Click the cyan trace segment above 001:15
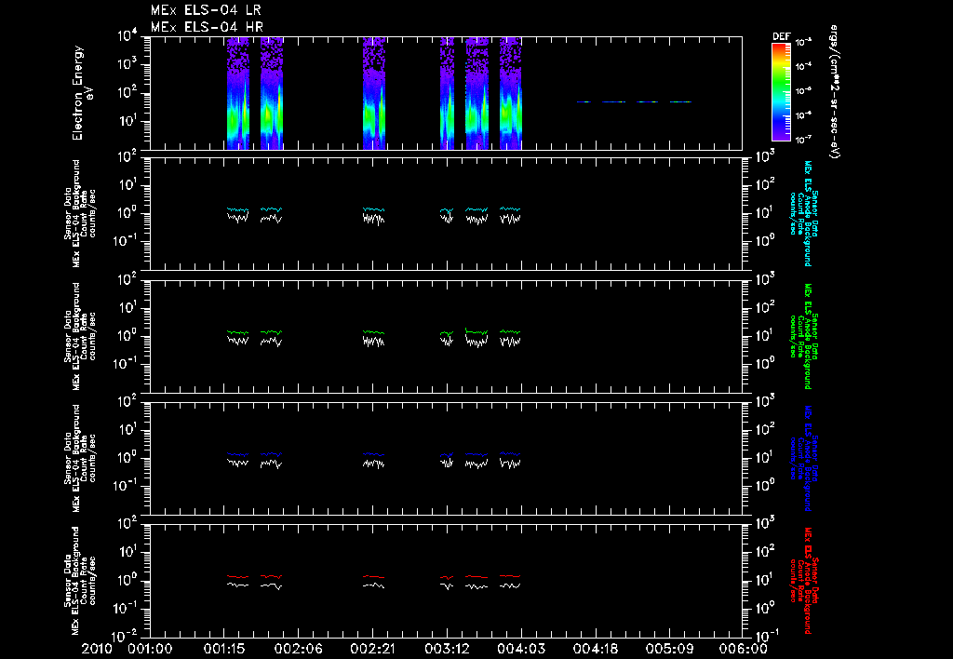 click(237, 209)
